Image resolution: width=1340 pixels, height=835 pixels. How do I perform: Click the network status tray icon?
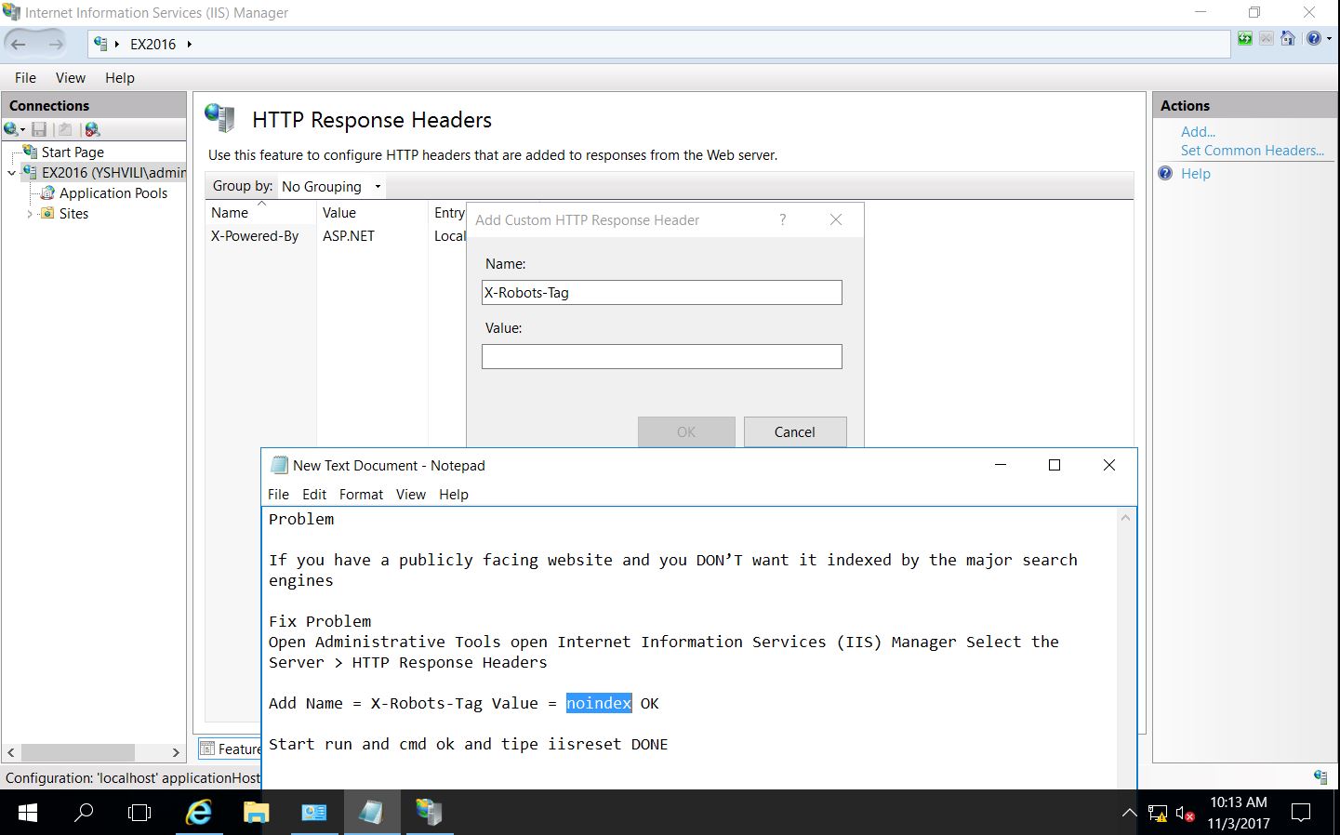1158,814
